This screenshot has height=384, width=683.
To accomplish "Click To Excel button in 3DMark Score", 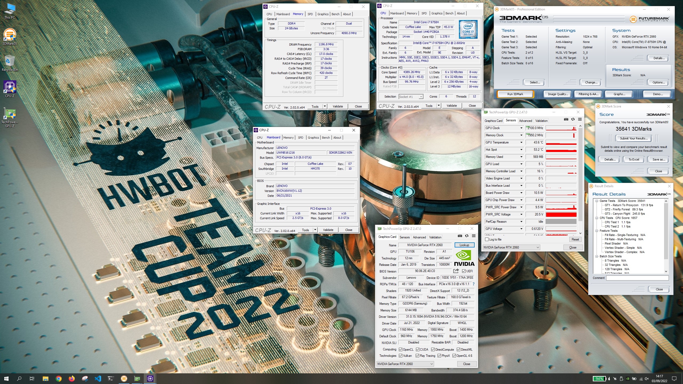I will click(x=634, y=159).
